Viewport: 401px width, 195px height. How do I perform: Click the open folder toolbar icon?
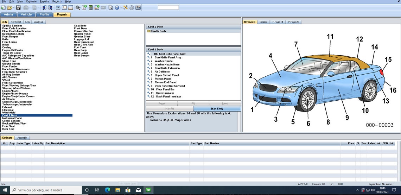point(10,8)
